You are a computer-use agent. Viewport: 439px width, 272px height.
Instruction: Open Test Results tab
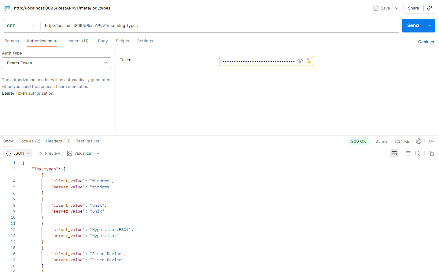(x=87, y=141)
